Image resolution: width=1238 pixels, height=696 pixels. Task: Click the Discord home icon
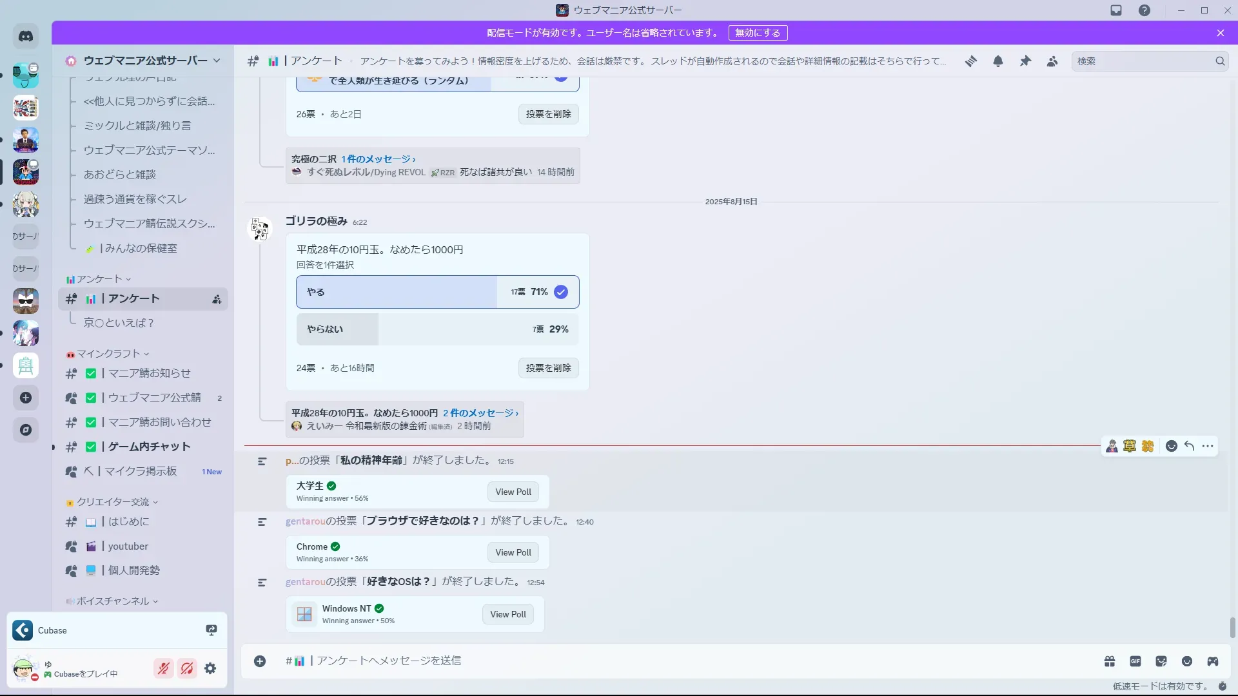click(26, 37)
